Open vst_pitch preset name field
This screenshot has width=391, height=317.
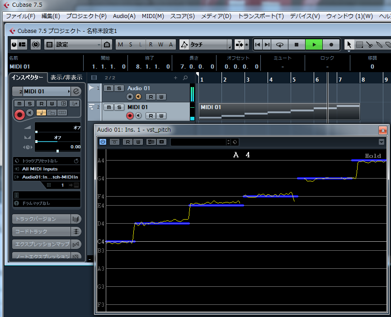[x=198, y=142]
